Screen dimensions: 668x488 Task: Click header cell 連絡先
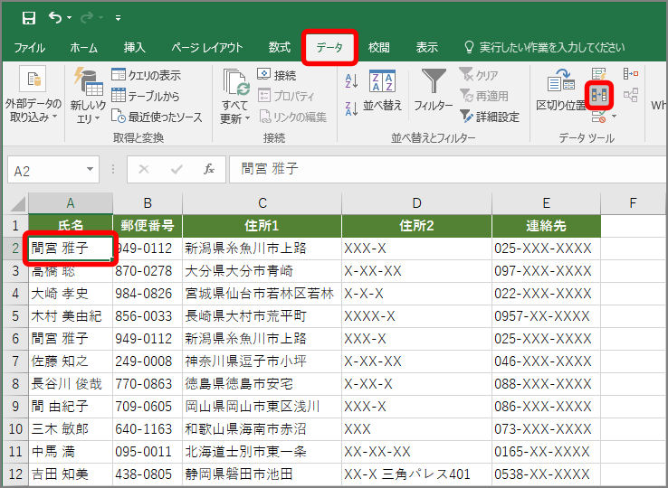[546, 226]
